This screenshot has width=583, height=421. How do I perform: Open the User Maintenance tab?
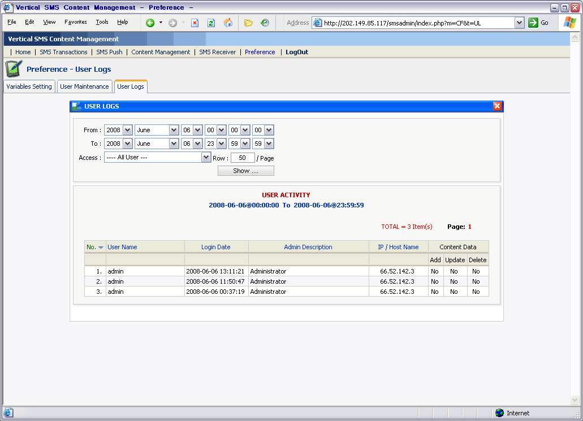(x=84, y=86)
